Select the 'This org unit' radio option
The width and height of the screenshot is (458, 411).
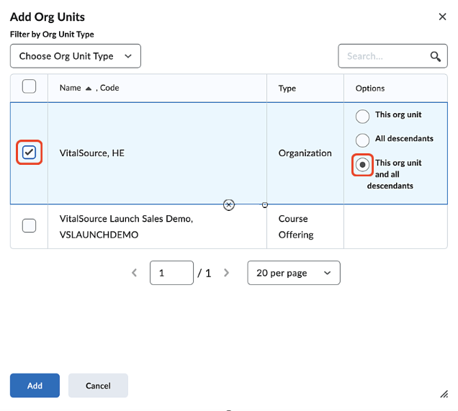tap(362, 117)
